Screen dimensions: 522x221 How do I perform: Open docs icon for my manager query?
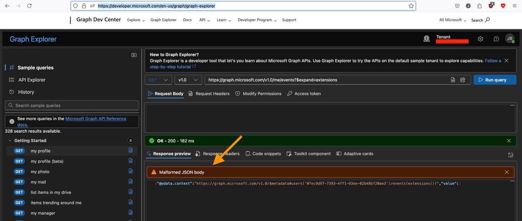[x=130, y=213]
